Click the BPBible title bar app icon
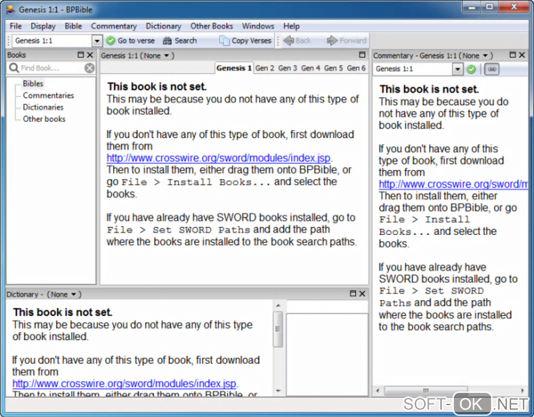Screen dimensions: 534x417 click(x=10, y=9)
